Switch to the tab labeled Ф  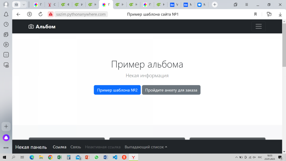[x=65, y=5]
